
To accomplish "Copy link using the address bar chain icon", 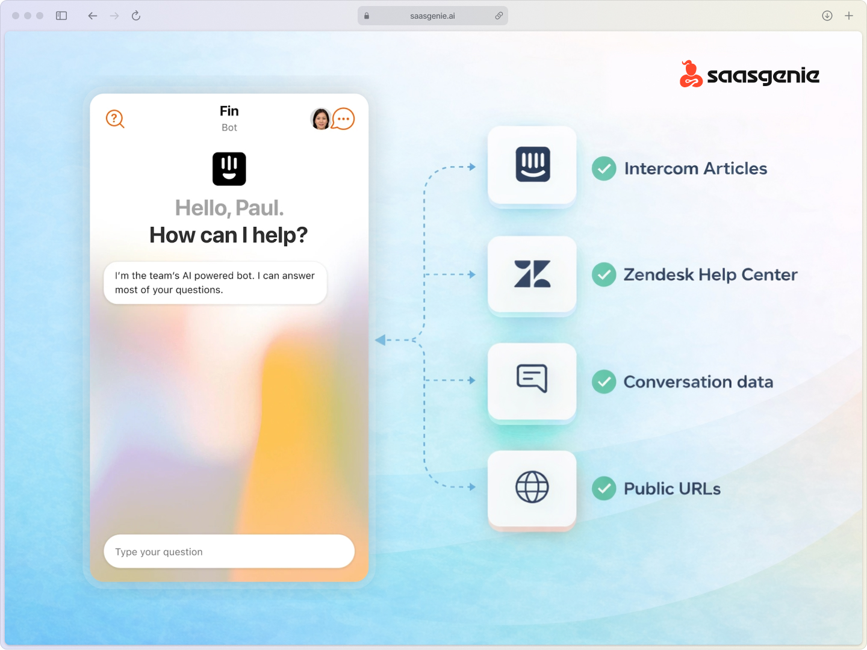I will tap(499, 16).
